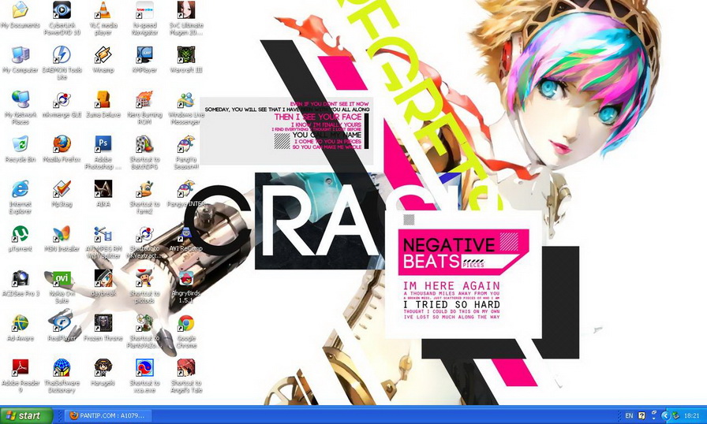Open the EN language bar indicator

629,415
